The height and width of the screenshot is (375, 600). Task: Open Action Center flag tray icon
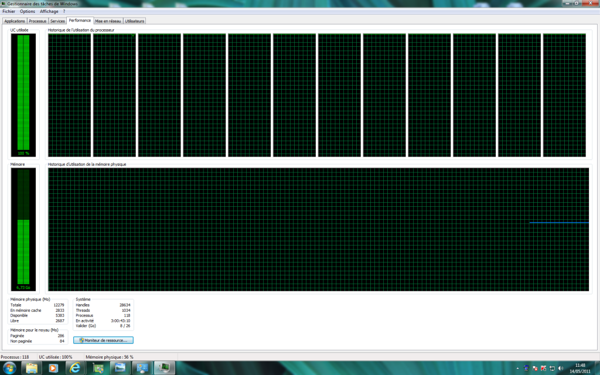[535, 369]
